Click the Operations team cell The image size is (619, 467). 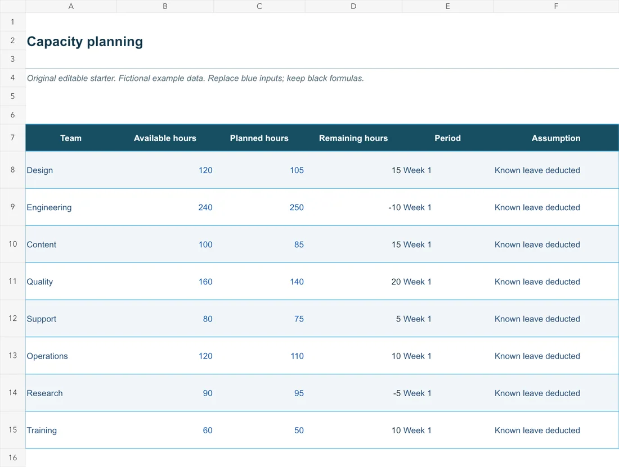pyautogui.click(x=71, y=356)
